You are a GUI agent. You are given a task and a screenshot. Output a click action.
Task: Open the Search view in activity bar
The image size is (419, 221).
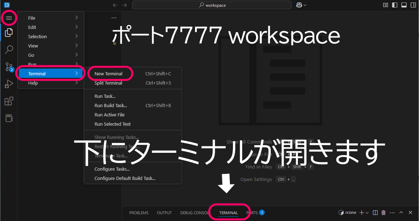click(x=9, y=49)
